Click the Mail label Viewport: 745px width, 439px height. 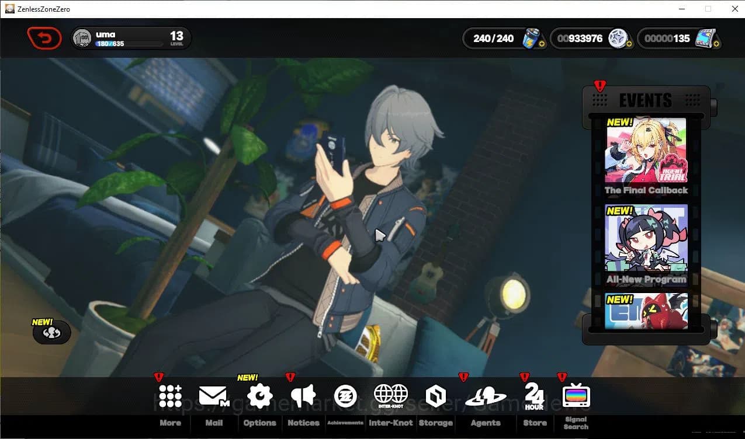[214, 423]
